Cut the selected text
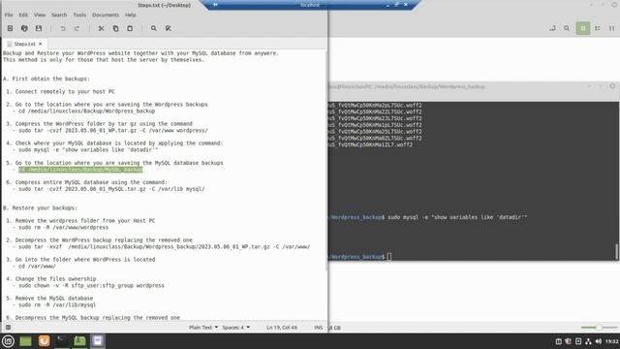This screenshot has width=620, height=349. click(101, 28)
